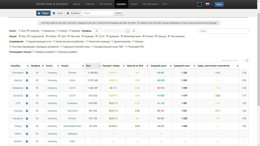Sort by Сред. уничтожил самолетов column
260x146 pixels.
click(218, 66)
